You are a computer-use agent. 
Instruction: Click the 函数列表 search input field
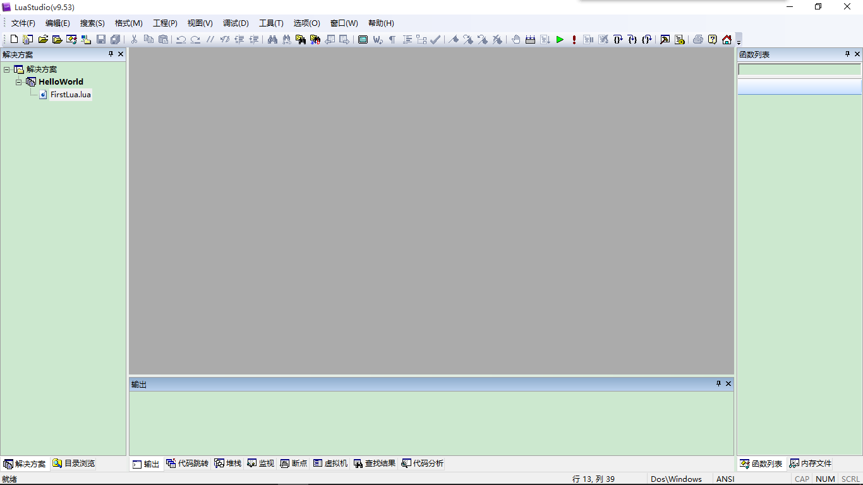tap(799, 69)
